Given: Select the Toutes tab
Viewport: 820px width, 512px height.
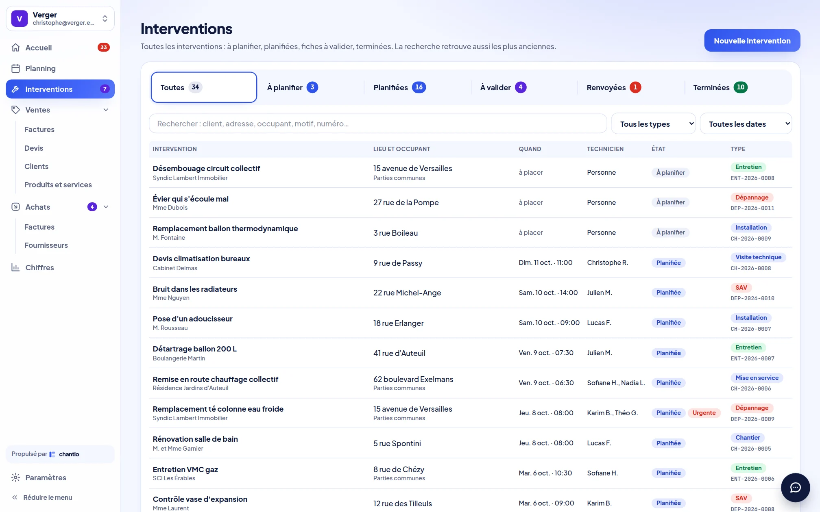Looking at the screenshot, I should [x=204, y=87].
